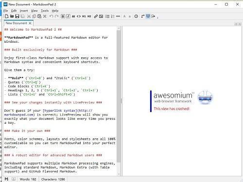This screenshot has width=243, height=182.
Task: Apply italic formatting with I icon
Action: click(68, 16)
